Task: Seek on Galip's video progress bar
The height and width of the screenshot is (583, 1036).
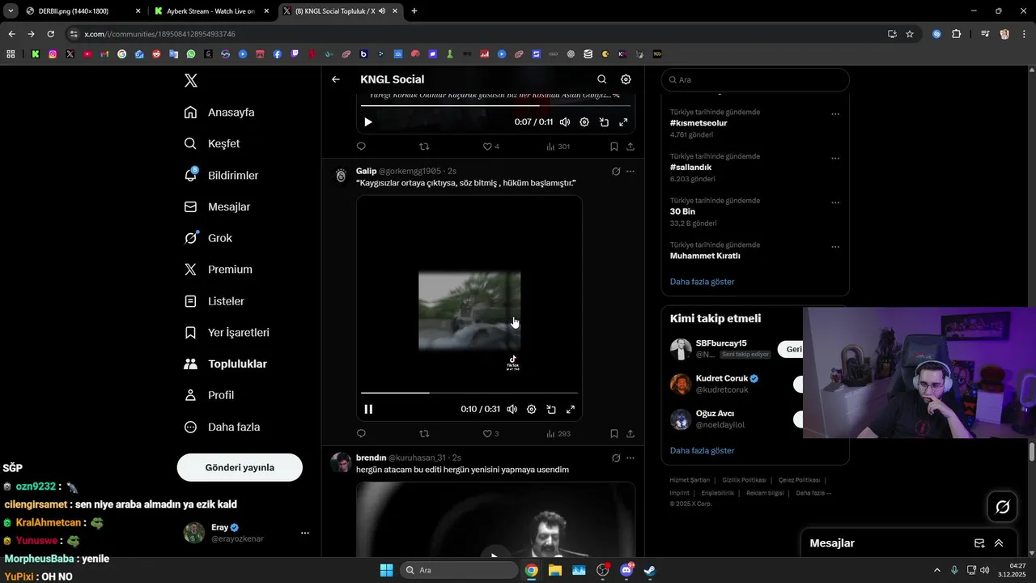Action: tap(469, 393)
